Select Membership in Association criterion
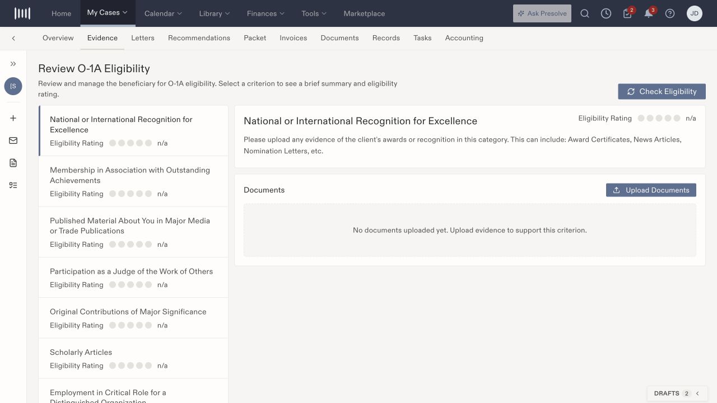The image size is (717, 403). point(133,181)
